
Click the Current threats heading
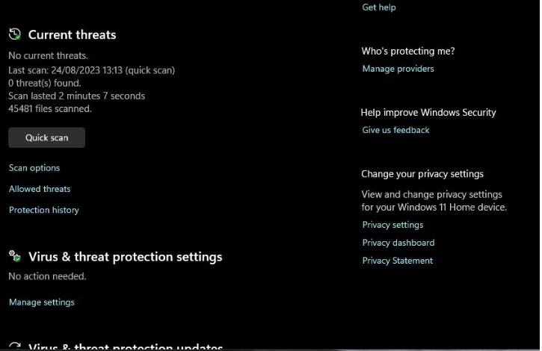(73, 34)
